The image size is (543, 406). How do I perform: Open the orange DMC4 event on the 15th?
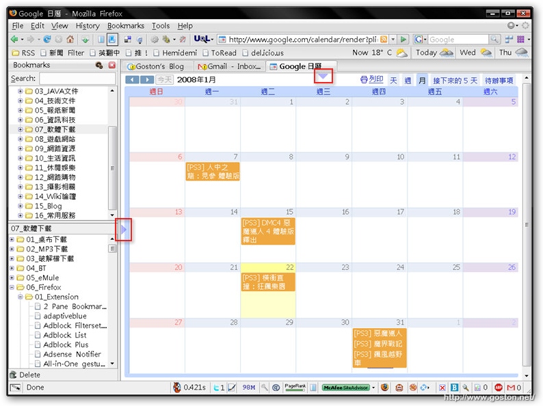(x=268, y=231)
